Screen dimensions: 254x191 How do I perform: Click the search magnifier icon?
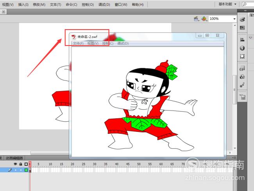click(245, 4)
